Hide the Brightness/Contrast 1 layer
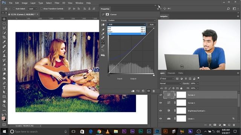The image size is (241, 135). click(161, 111)
